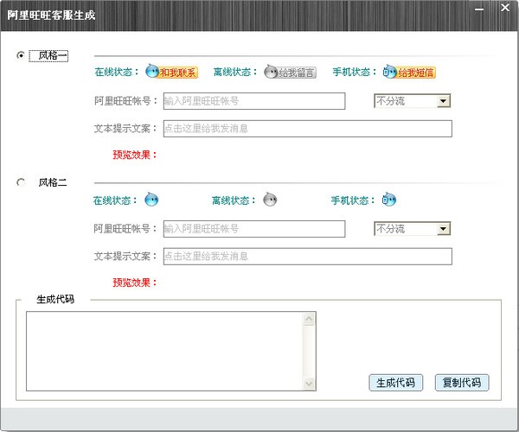The width and height of the screenshot is (519, 432).
Task: Focus the style two 文本提示文案 input field
Action: point(307,257)
